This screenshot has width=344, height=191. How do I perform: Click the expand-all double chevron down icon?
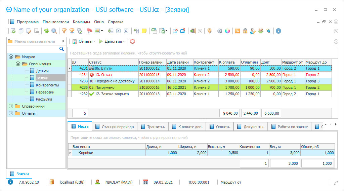pyautogui.click(x=119, y=31)
